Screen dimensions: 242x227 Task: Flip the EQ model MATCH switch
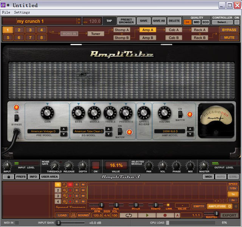click(120, 131)
